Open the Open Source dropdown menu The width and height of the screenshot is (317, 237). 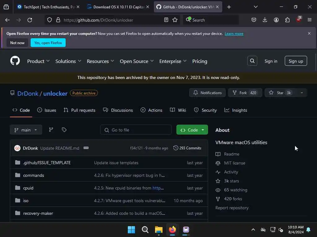pyautogui.click(x=137, y=61)
